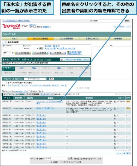Open program link 愛し君へ #10
137x166 pixels.
click(x=41, y=148)
